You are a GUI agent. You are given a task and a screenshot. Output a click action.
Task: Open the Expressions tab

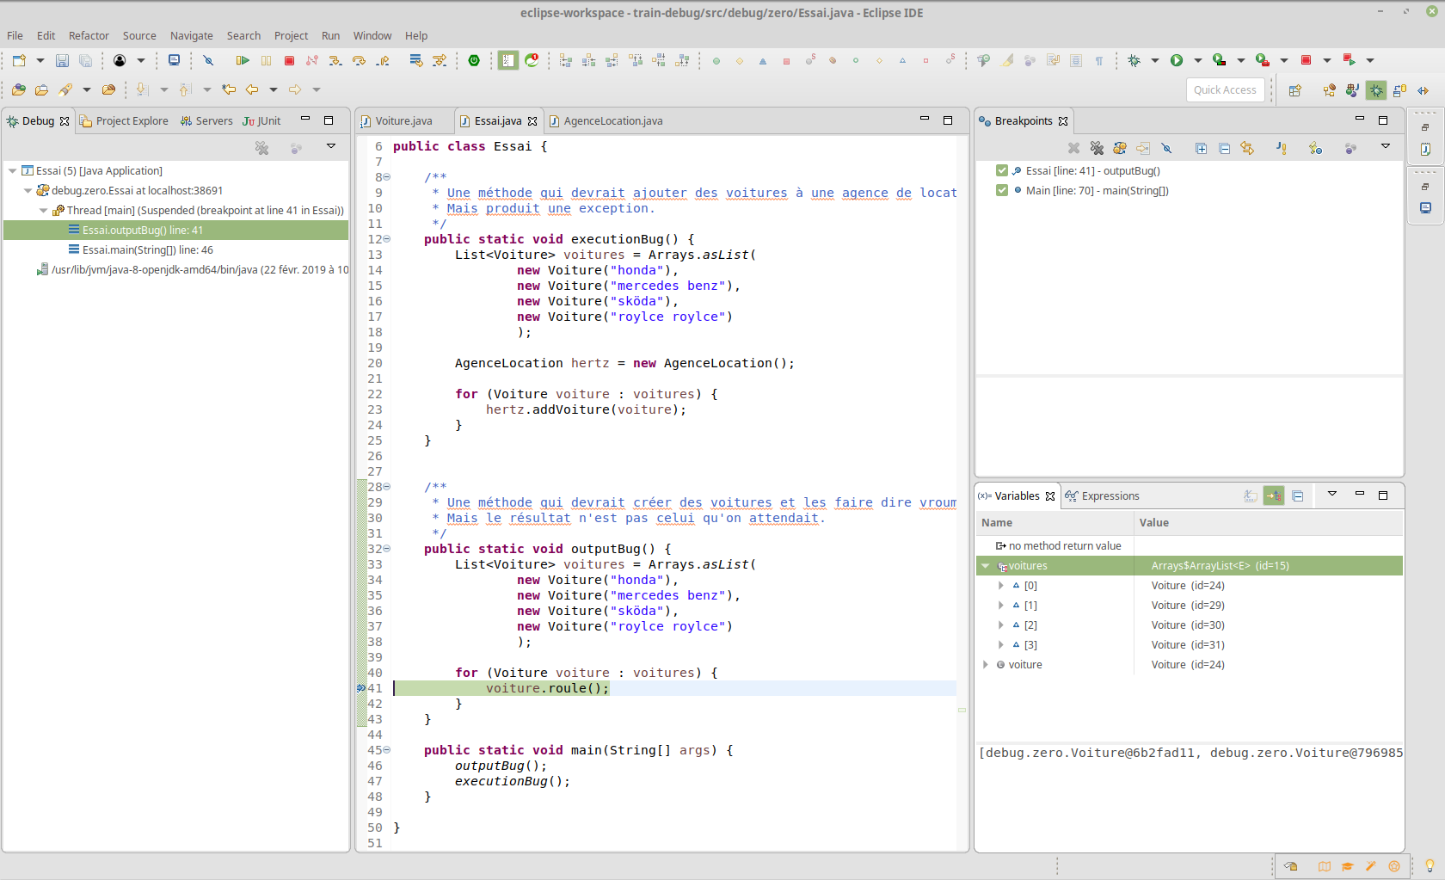point(1110,496)
